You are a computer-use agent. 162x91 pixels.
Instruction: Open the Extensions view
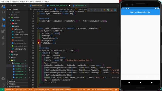point(3,31)
